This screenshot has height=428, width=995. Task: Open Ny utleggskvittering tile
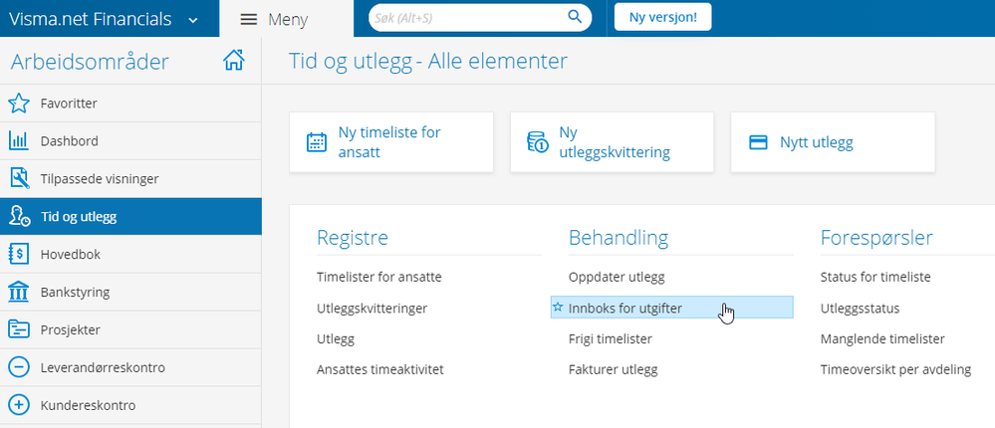tap(612, 142)
